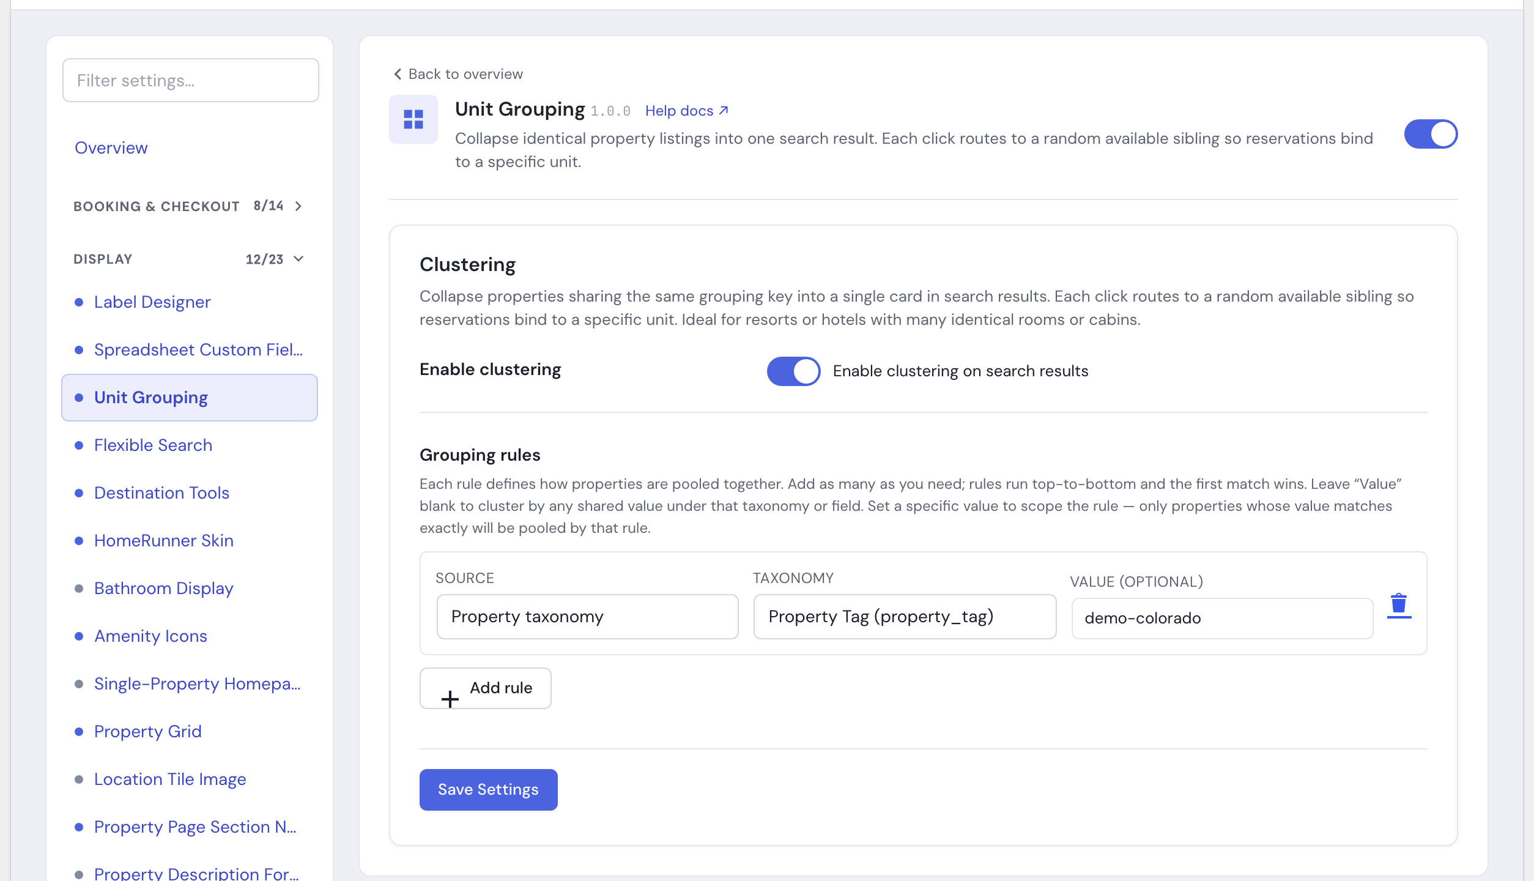
Task: Add a new grouping rule
Action: click(x=486, y=688)
